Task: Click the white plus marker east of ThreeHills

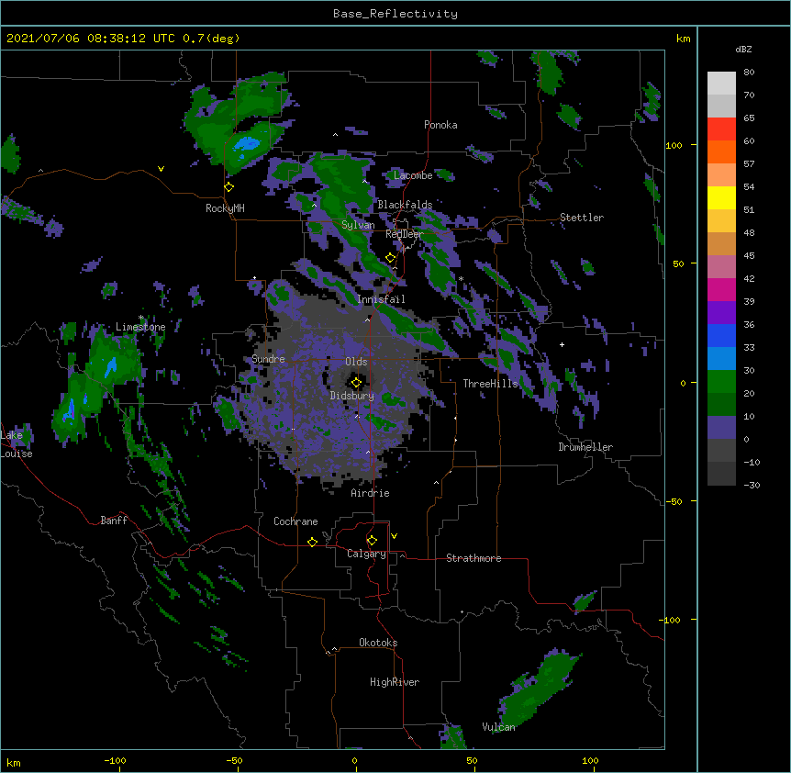Action: click(x=562, y=344)
